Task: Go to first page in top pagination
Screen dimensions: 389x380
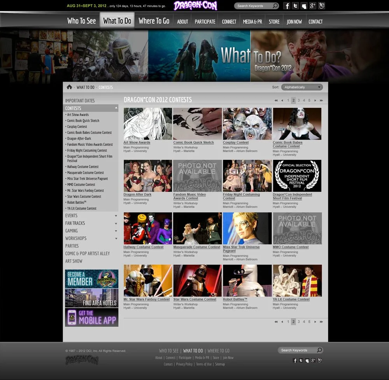Action: [276, 100]
